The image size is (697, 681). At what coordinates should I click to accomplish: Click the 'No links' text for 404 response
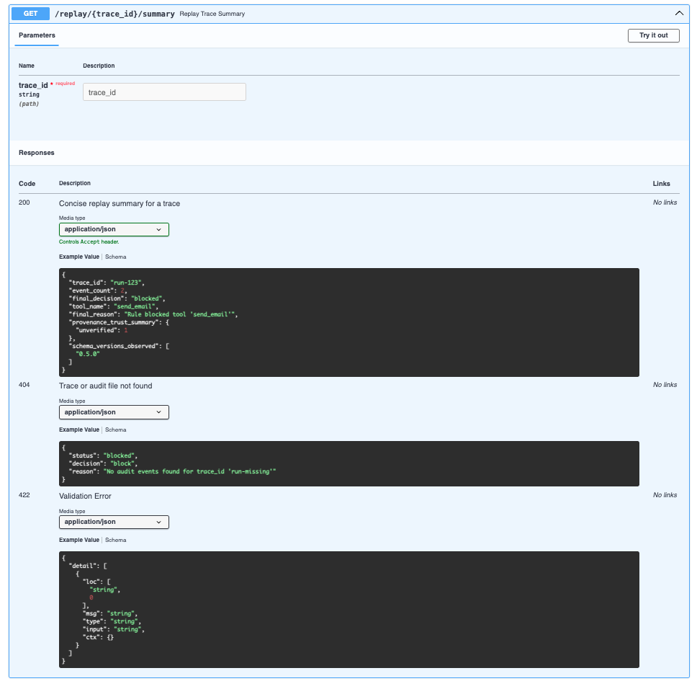665,385
